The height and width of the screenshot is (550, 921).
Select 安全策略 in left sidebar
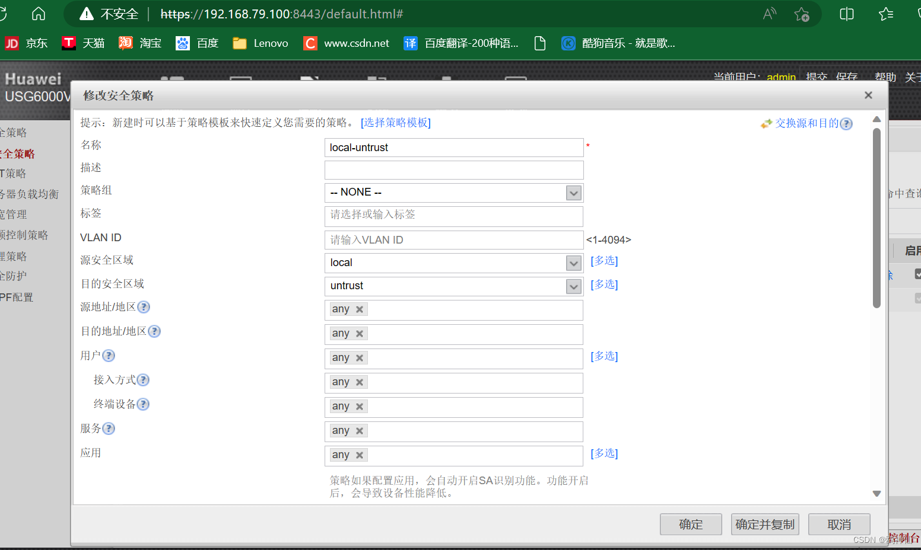17,154
